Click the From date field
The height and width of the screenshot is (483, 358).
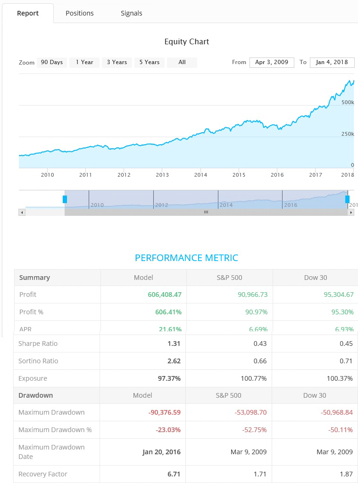[272, 62]
